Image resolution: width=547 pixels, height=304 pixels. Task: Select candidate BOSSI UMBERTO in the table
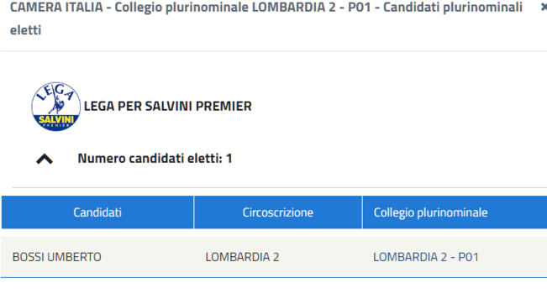[x=57, y=257]
